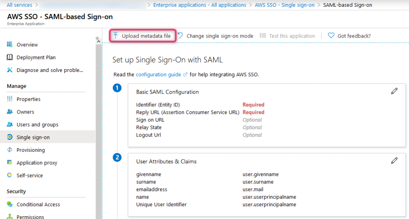Screen dimensions: 409x219
Task: Click the givenname claim name
Action: [x=149, y=174]
